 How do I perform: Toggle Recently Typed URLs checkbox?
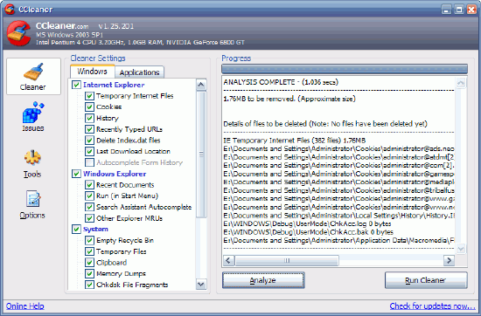89,129
